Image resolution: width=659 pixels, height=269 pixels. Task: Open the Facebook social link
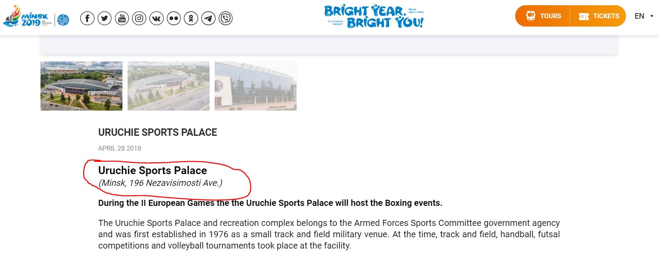(x=87, y=18)
